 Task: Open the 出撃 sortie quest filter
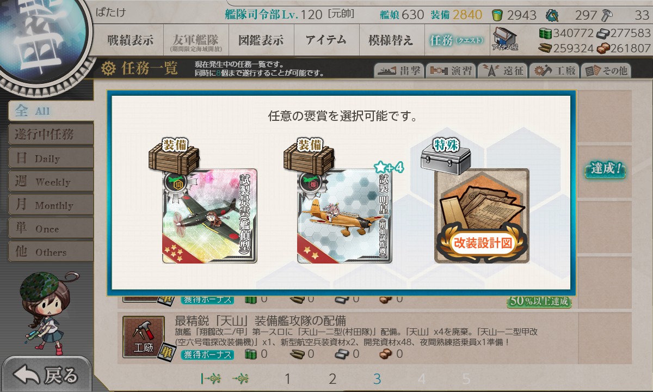point(398,71)
